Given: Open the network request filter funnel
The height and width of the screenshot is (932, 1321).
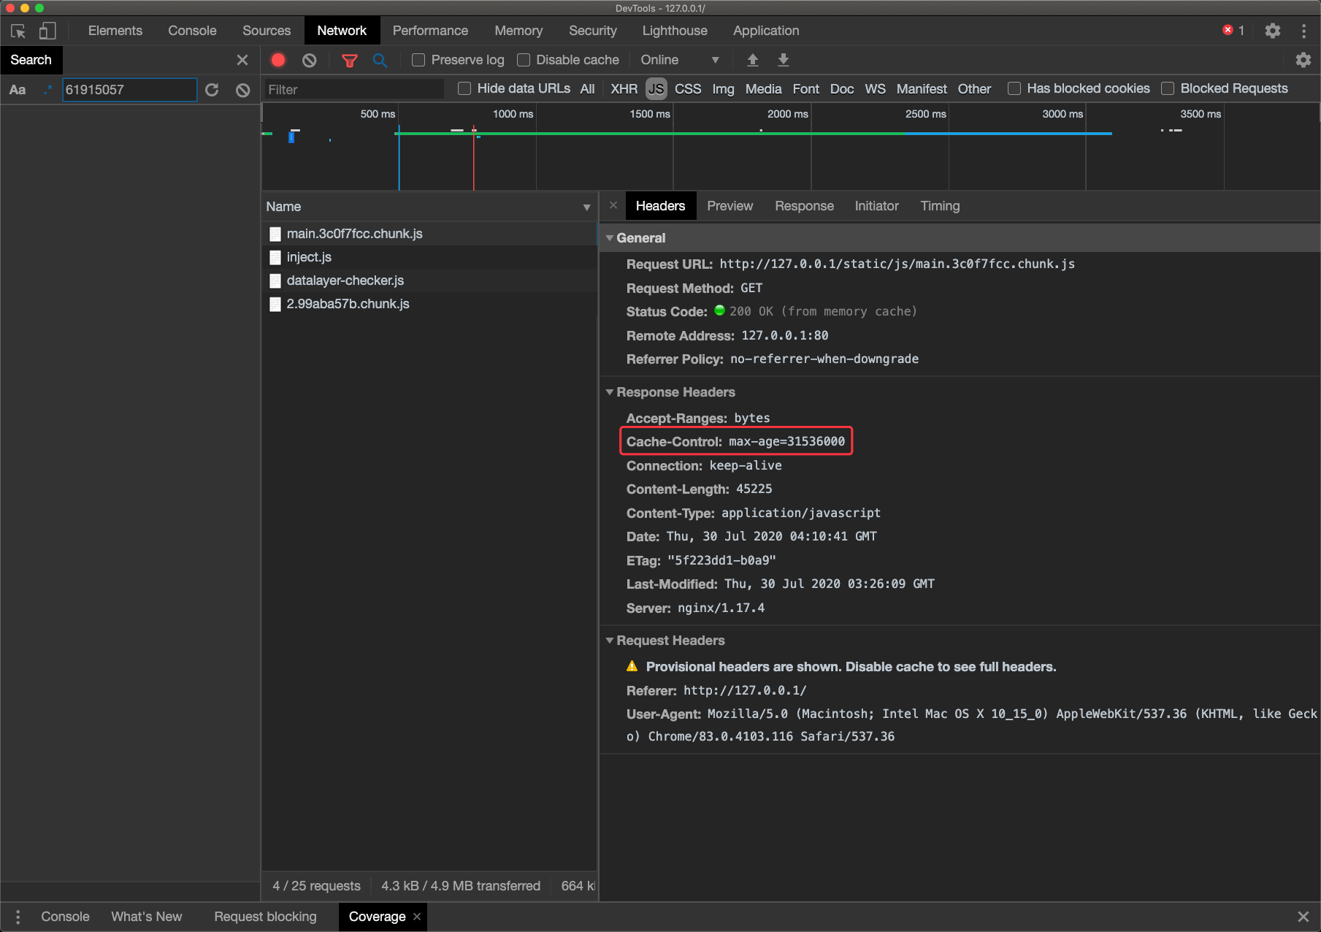Looking at the screenshot, I should click(350, 60).
